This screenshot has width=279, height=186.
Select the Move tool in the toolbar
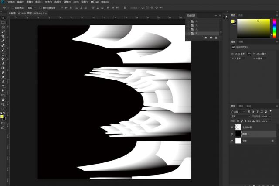(3, 18)
